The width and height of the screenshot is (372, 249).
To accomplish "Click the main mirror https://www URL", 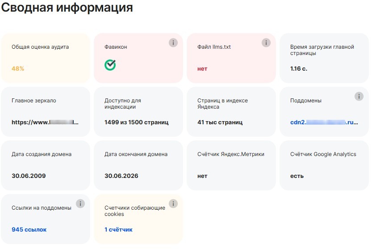I will pyautogui.click(x=45, y=122).
